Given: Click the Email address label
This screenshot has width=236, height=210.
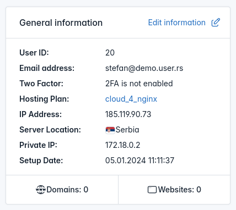Looking at the screenshot, I should (47, 68).
